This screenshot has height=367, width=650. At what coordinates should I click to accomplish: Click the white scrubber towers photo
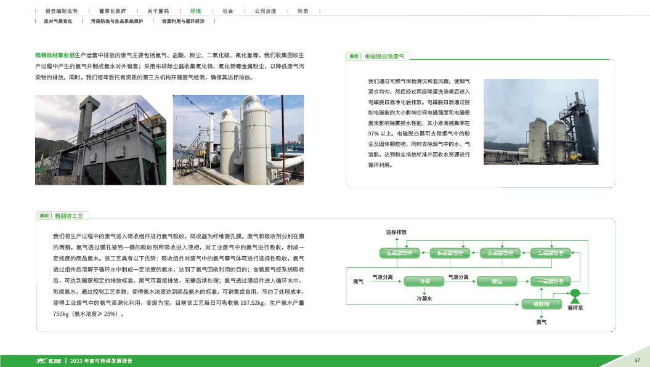238,139
